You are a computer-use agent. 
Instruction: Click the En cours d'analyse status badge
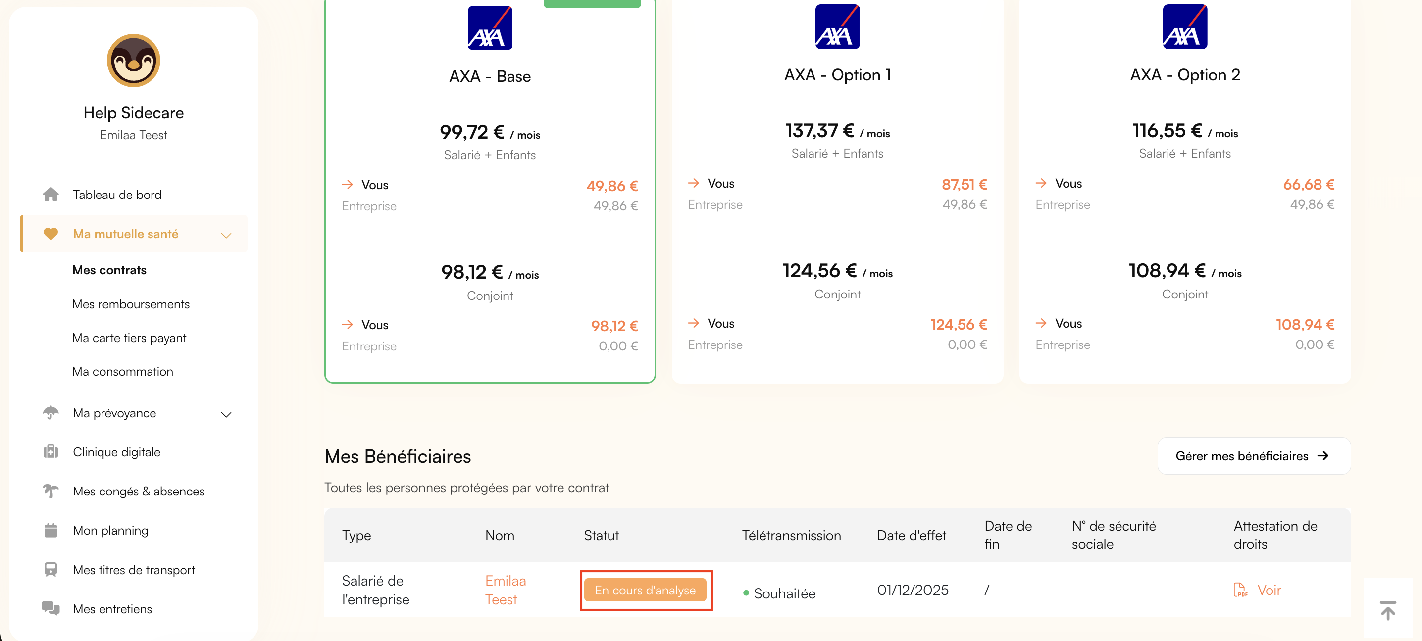click(x=645, y=590)
